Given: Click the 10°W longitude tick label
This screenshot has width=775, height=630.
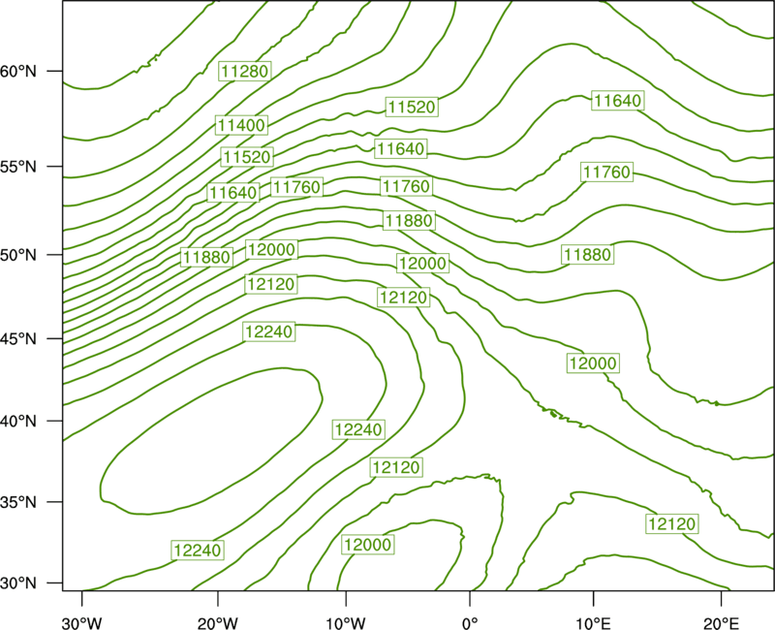Looking at the screenshot, I should [345, 623].
